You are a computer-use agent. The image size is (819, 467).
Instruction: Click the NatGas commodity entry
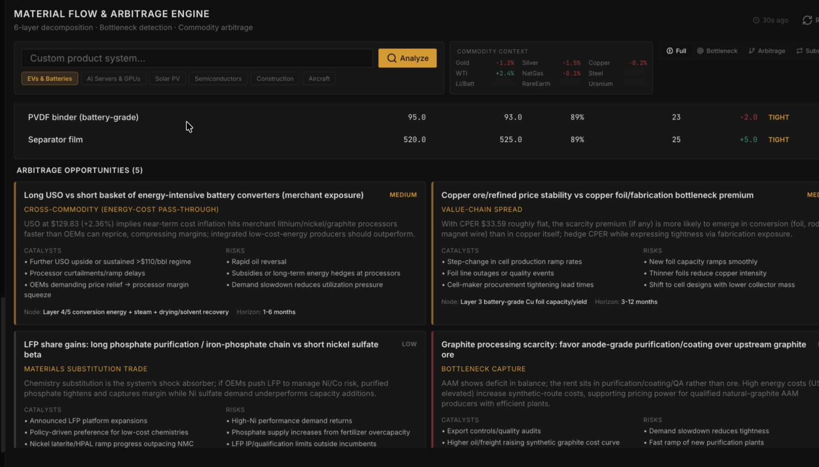(x=551, y=73)
